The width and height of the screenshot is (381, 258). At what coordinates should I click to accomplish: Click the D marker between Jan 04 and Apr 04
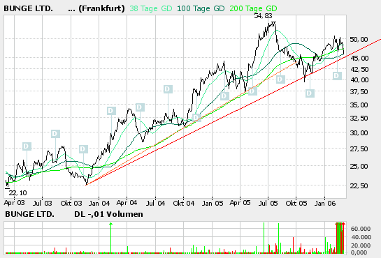click(111, 111)
